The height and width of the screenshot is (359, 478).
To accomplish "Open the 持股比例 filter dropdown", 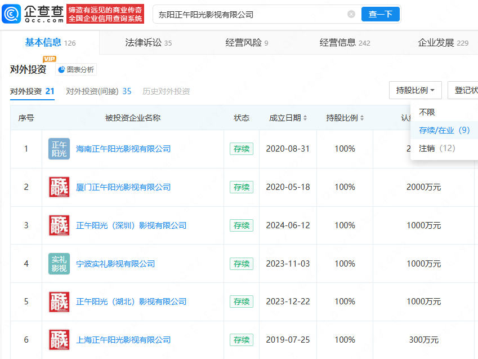I will click(415, 90).
